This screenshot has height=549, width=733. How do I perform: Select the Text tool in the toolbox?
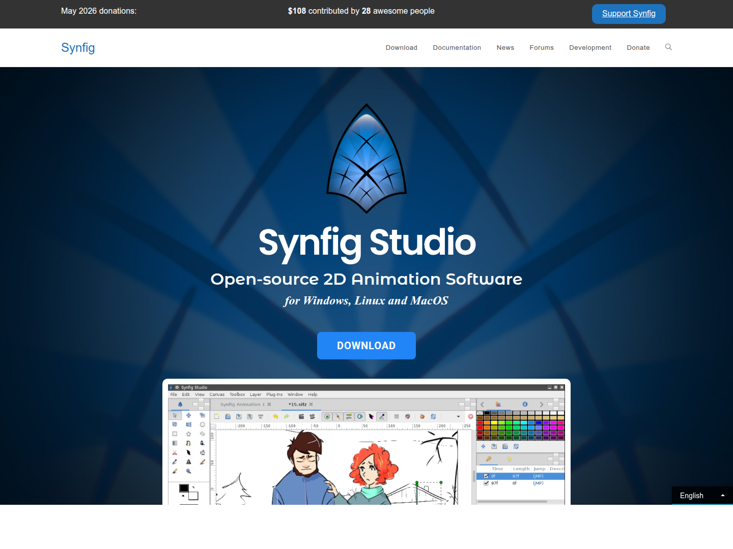(188, 462)
